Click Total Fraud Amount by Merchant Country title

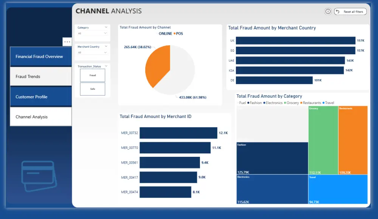pyautogui.click(x=272, y=28)
